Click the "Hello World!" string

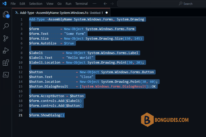(x=80, y=58)
